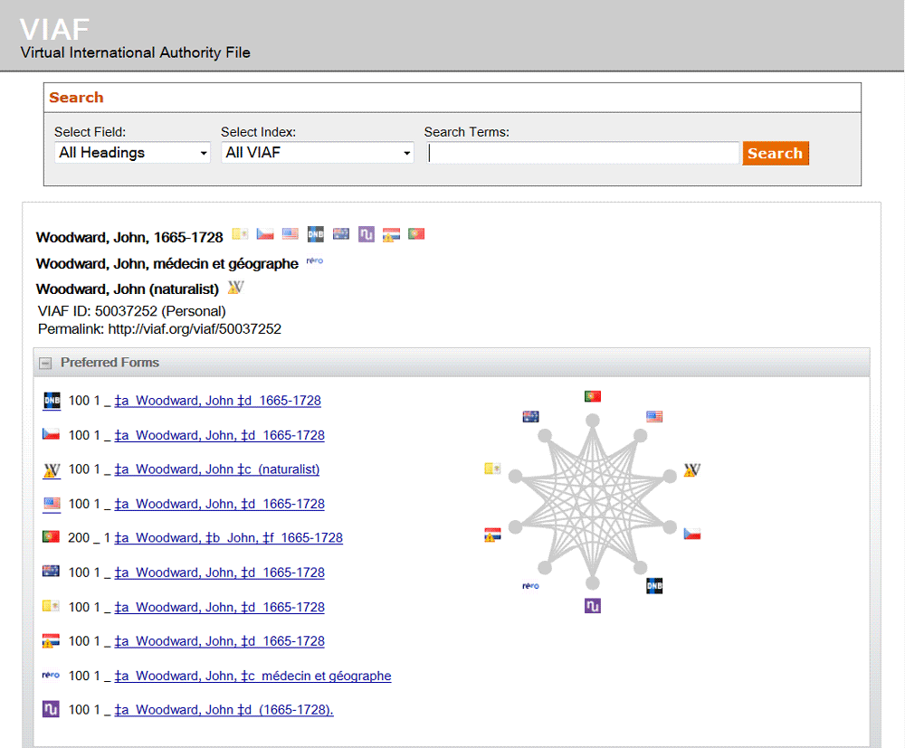The image size is (905, 748).
Task: Click the Vatican flag icon in the cluster graph
Action: point(492,469)
